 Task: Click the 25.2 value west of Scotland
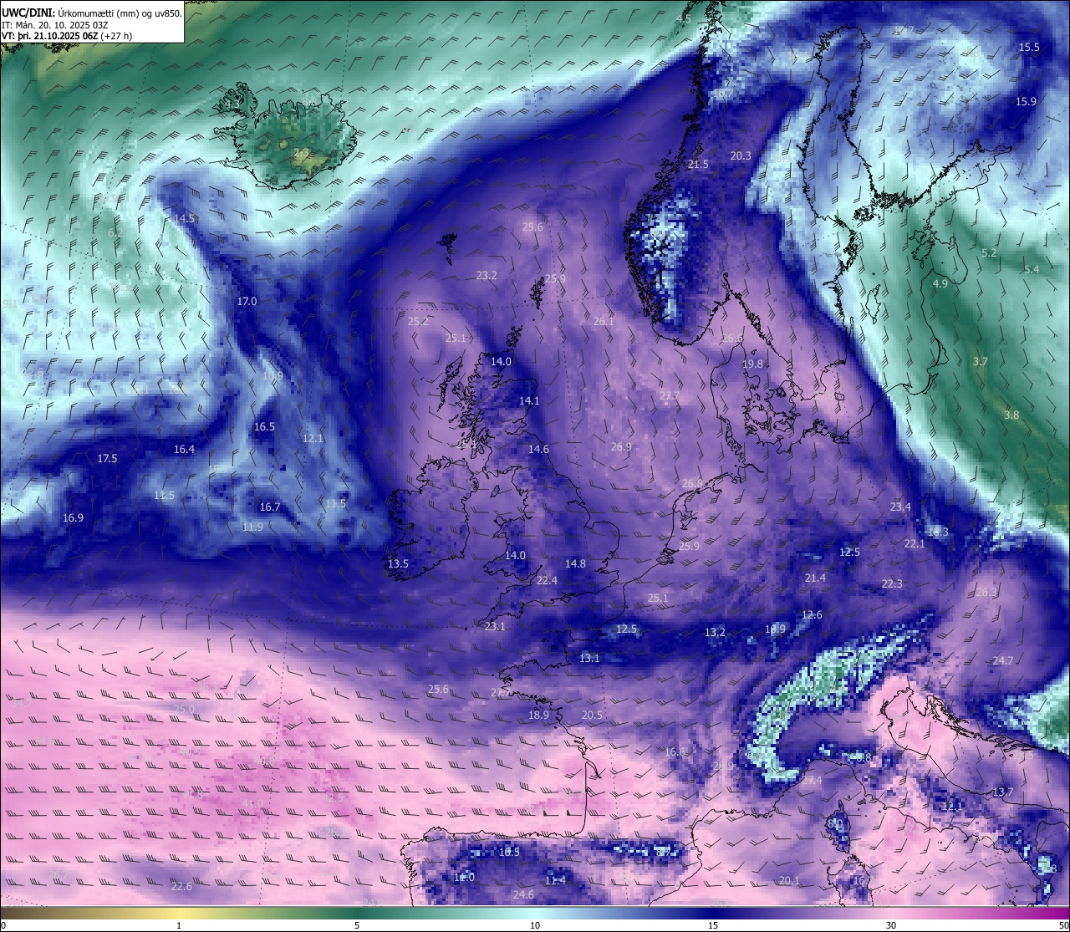418,321
